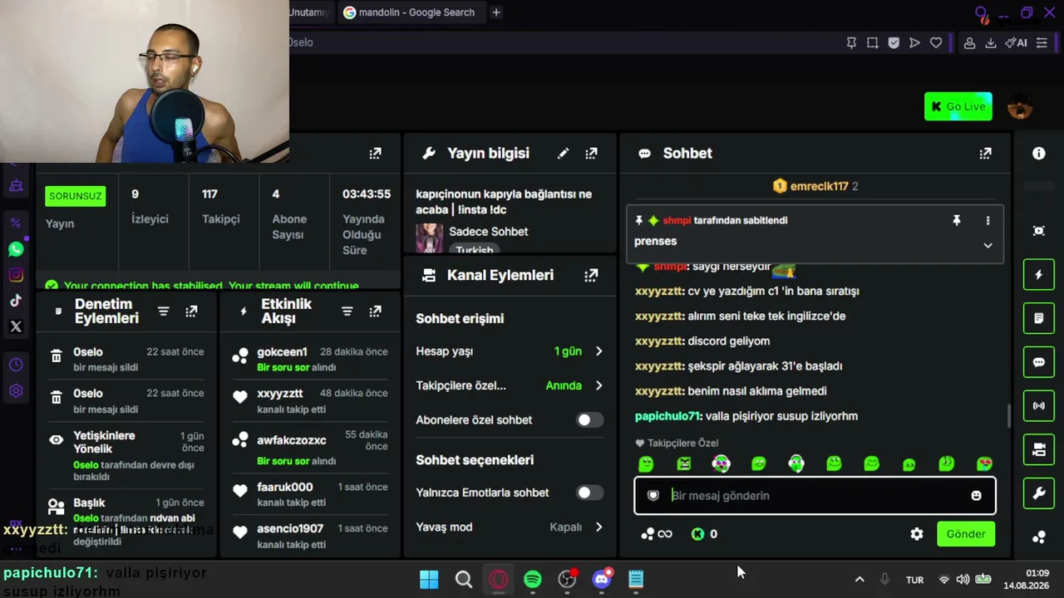Click the chat scrollbar thumb
The image size is (1064, 598).
1009,416
